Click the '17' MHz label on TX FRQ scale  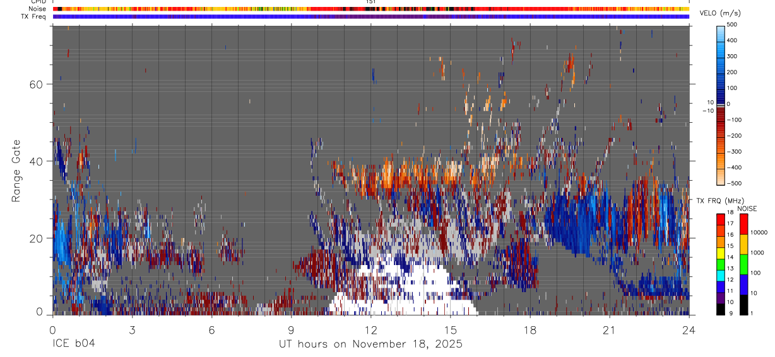point(730,224)
